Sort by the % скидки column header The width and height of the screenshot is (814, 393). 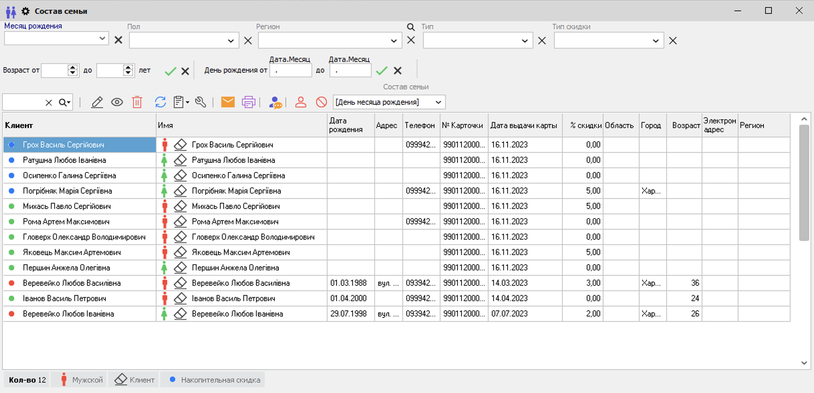(x=583, y=125)
